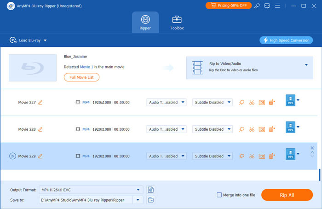Open subtitle dropdown for Movie 229
Viewport: 322px width, 209px height.
click(x=213, y=156)
